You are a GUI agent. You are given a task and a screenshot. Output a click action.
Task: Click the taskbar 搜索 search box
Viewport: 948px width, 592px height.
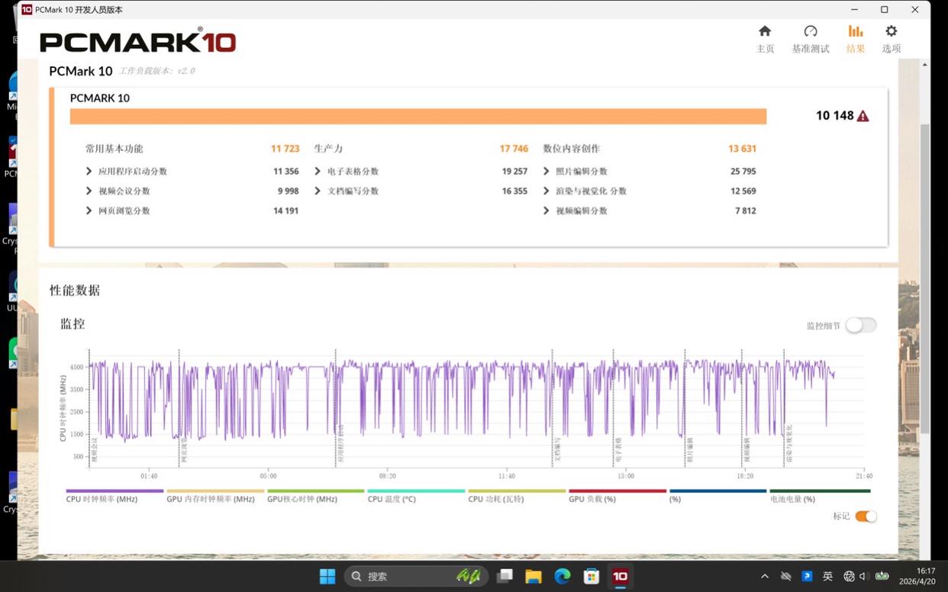pos(417,576)
